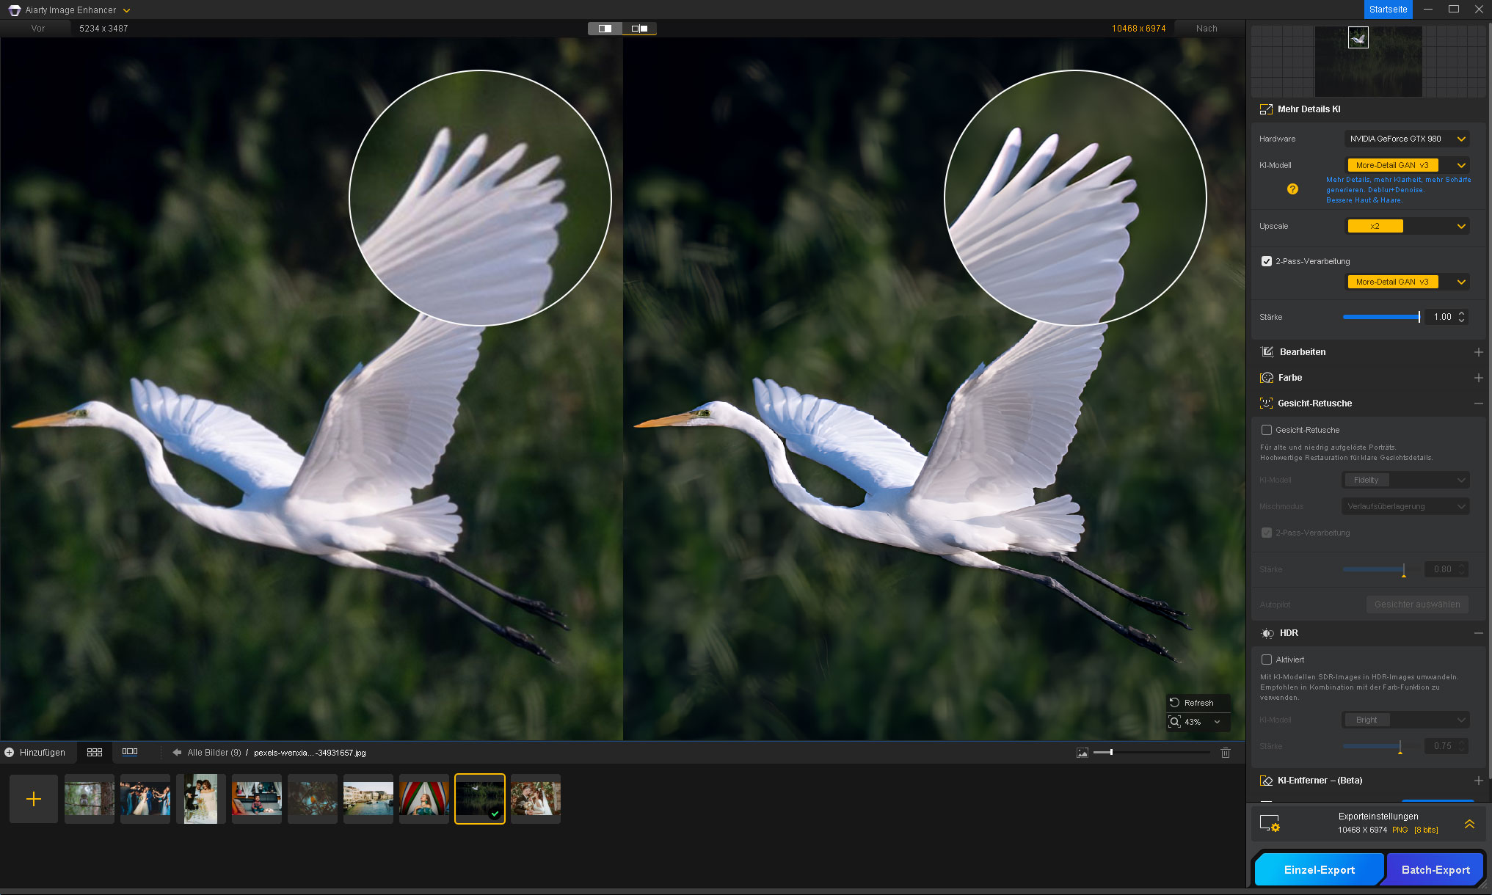Open export settings gear icon
This screenshot has height=895, width=1492.
(x=1270, y=823)
